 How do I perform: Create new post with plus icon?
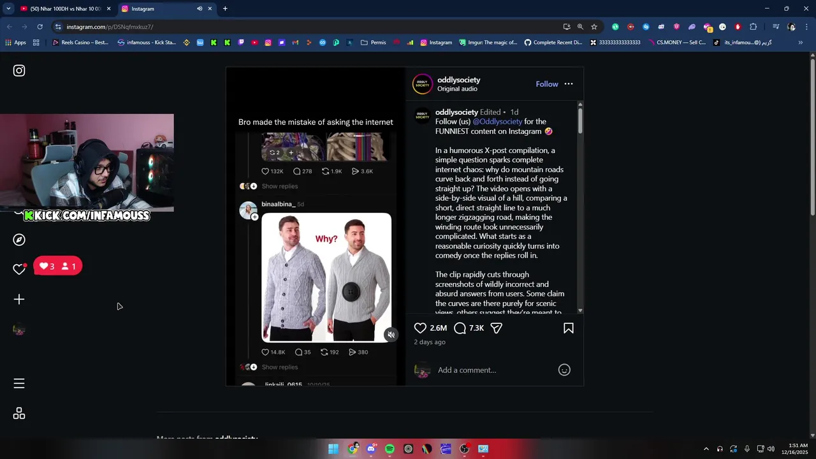click(19, 300)
